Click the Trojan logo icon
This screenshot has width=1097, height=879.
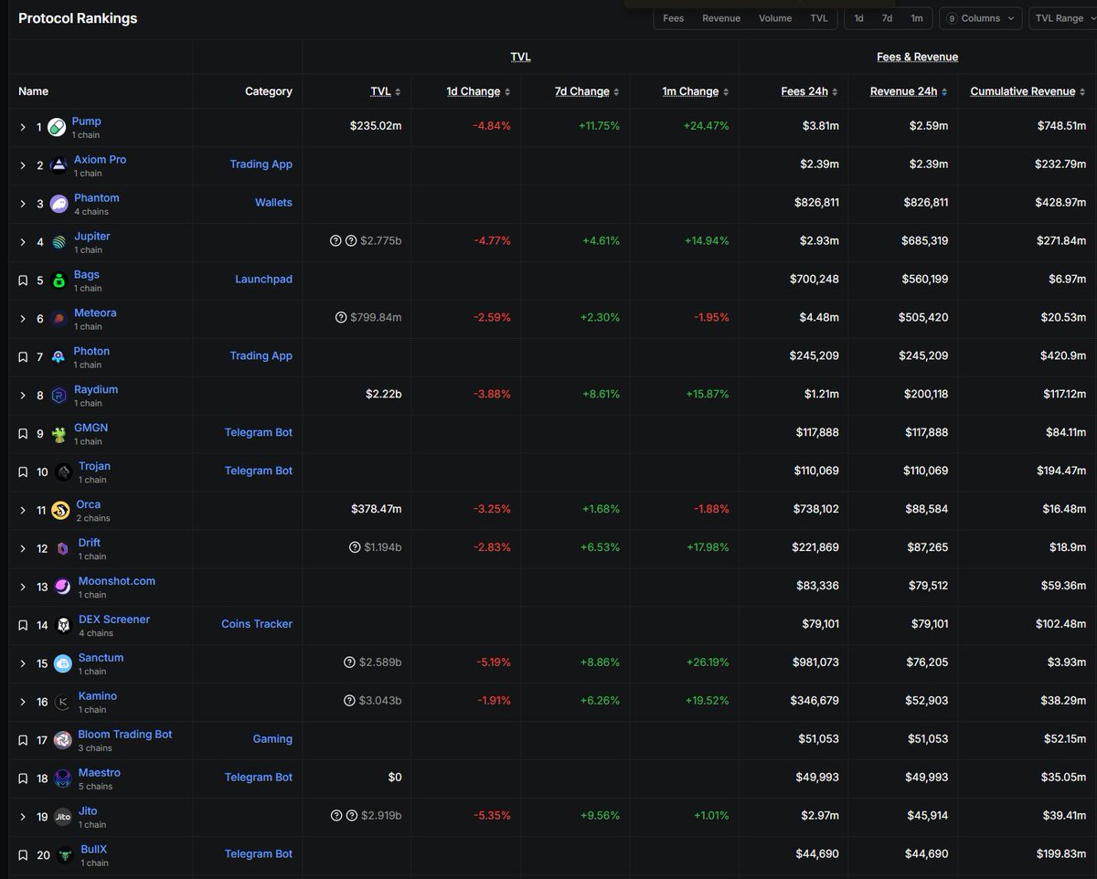tap(63, 472)
